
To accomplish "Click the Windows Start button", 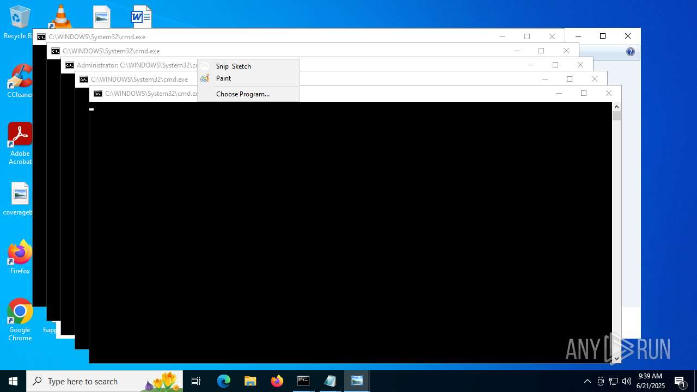I will click(x=13, y=381).
